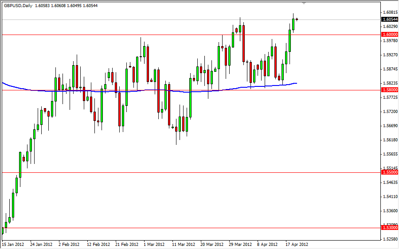Select the red 1.58000 price level label
Image resolution: width=399 pixels, height=249 pixels.
[x=390, y=90]
